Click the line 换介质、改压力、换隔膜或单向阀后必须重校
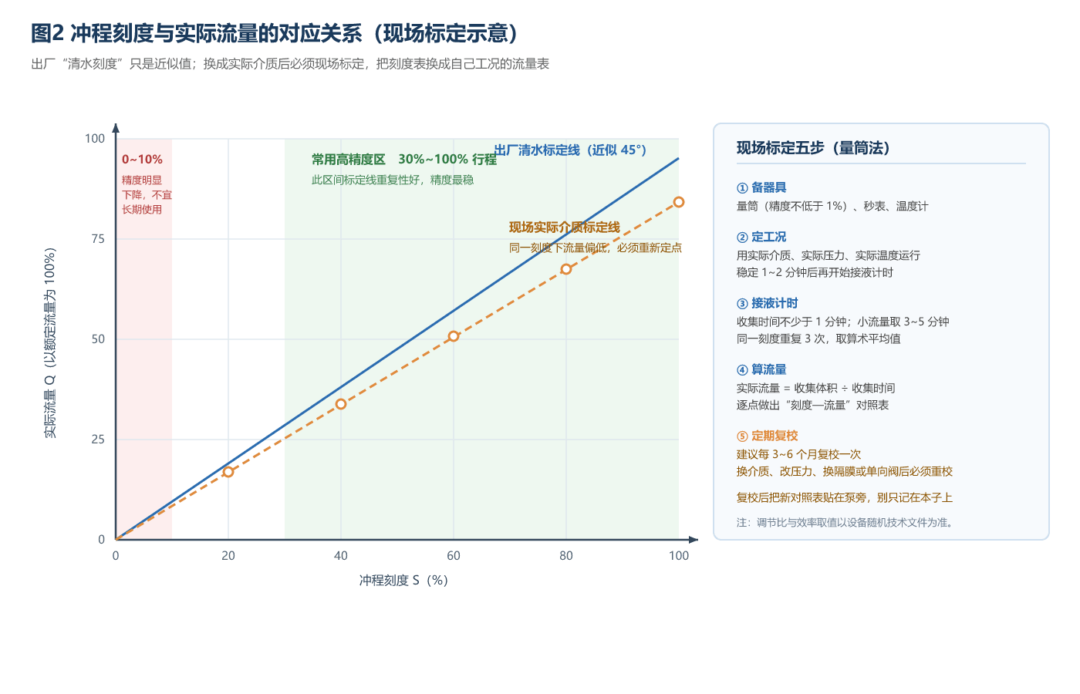The image size is (1080, 694). pos(845,471)
